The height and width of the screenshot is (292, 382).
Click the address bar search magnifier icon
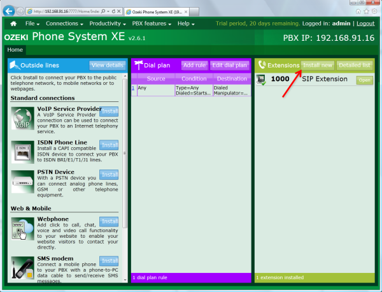pos(103,11)
